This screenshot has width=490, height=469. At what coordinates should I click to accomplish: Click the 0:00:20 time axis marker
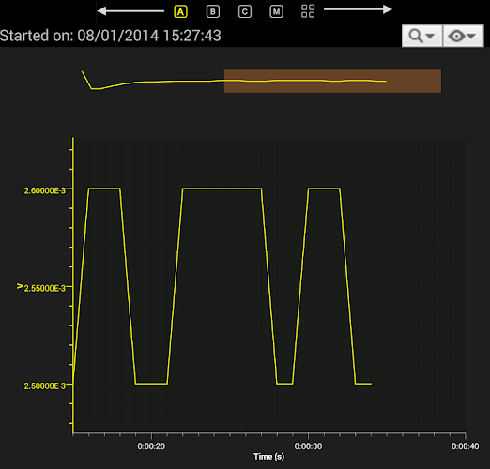(x=151, y=446)
